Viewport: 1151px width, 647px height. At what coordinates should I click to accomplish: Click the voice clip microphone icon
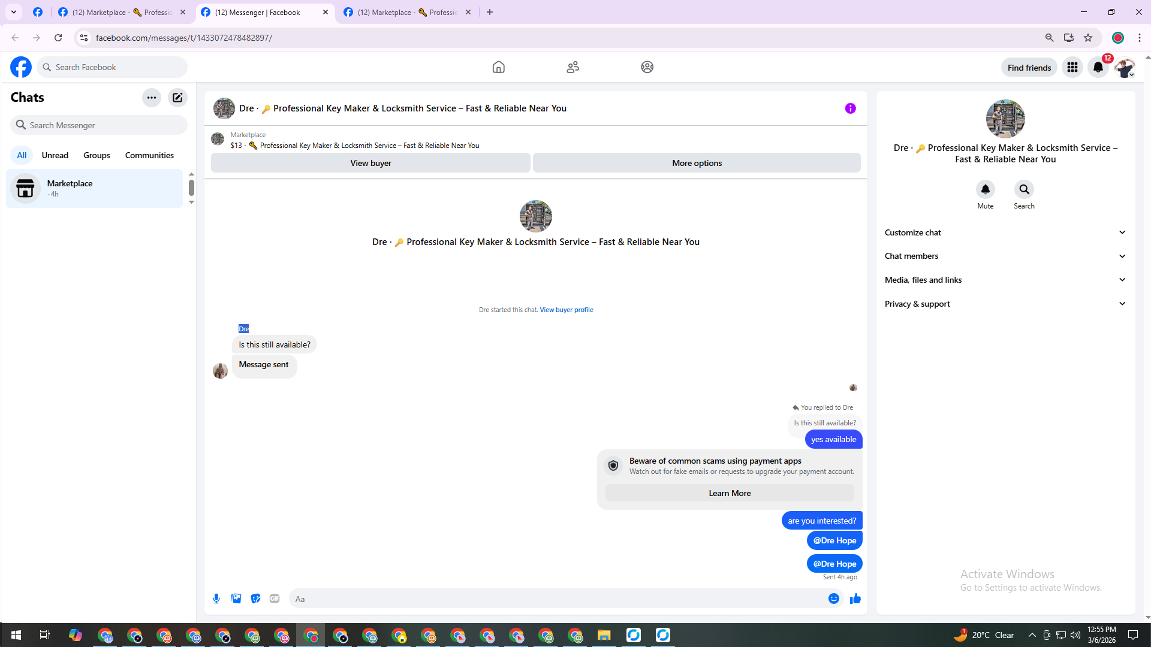coord(216,598)
